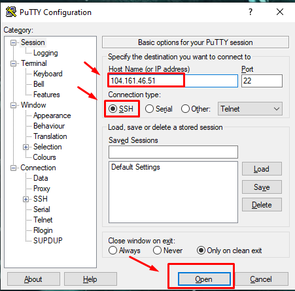Open the Rlogin settings category
The image size is (295, 291).
click(43, 230)
